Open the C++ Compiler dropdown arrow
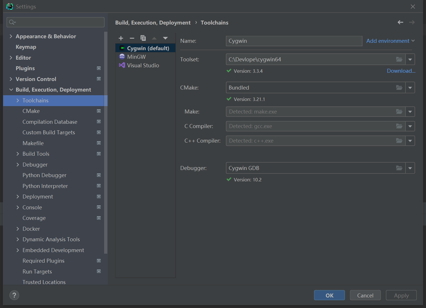This screenshot has width=426, height=308. tap(410, 141)
